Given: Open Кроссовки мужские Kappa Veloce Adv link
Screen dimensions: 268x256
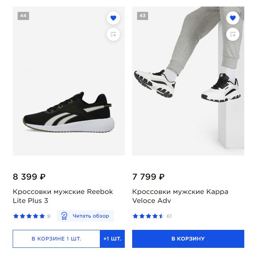Looking at the screenshot, I should click(180, 196).
